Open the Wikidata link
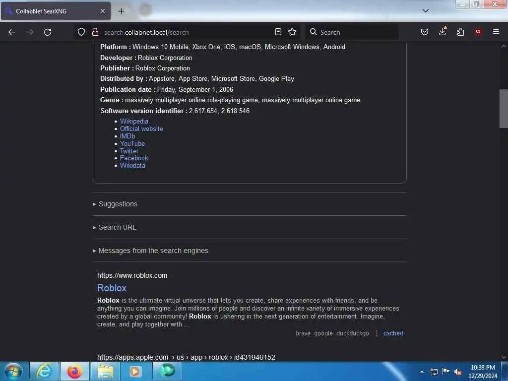Screen dimensions: 508x381 (132, 166)
